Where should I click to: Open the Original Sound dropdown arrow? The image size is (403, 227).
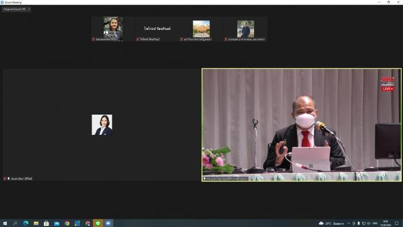29,9
